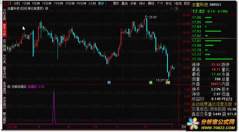Open the 分价表 sidebar tab

tap(5, 59)
